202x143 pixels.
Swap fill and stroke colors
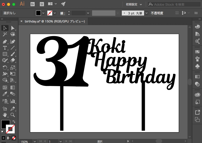(x=14, y=122)
